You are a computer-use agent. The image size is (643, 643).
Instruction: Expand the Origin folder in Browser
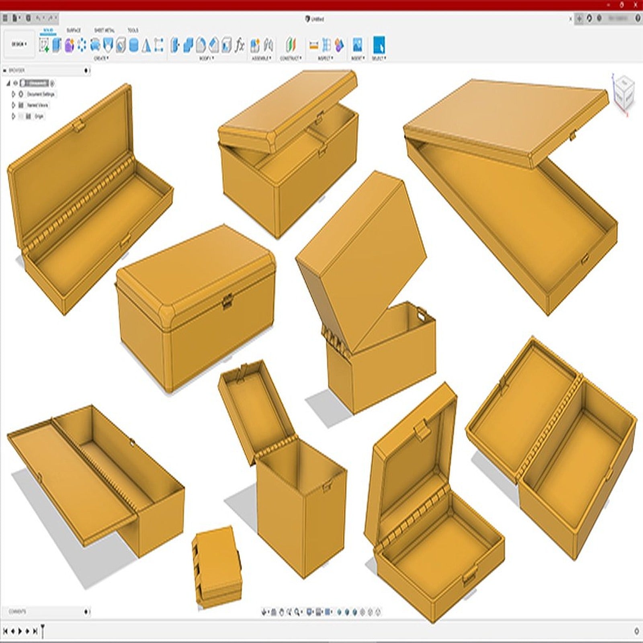(x=13, y=116)
